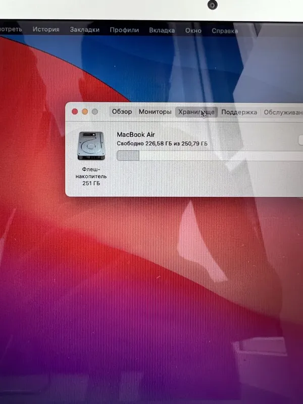Switch to the Обзор tab
303x404 pixels.
122,112
